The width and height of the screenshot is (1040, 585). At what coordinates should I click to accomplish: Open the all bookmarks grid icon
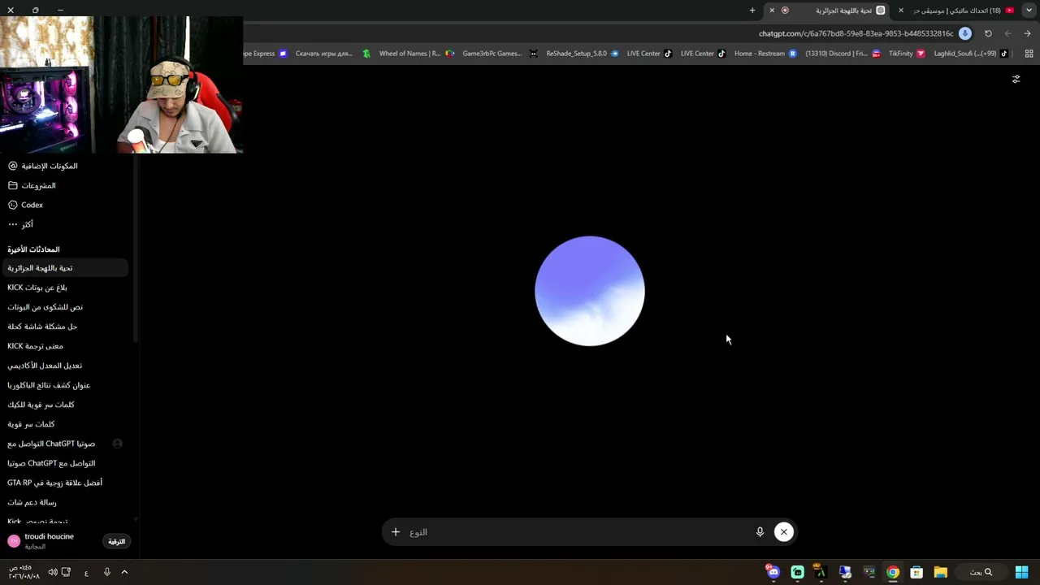tap(1029, 54)
